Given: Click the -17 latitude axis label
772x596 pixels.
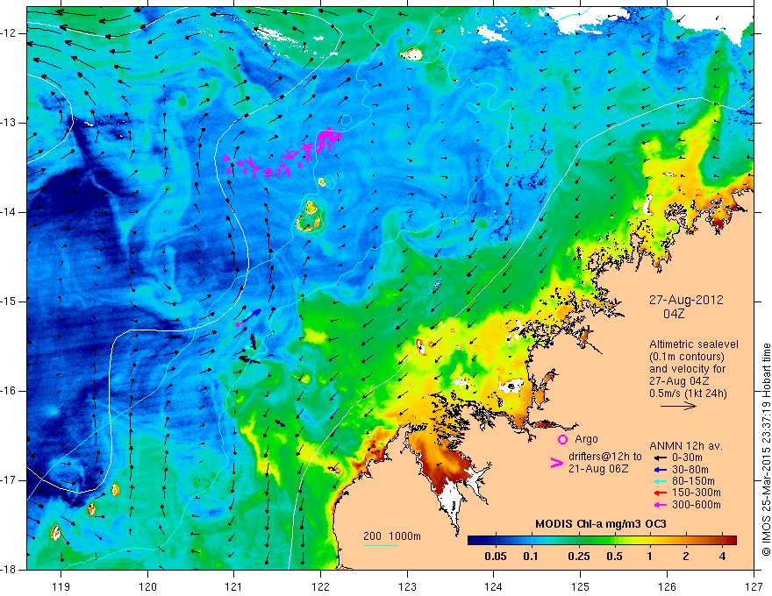Looking at the screenshot, I should (x=9, y=480).
